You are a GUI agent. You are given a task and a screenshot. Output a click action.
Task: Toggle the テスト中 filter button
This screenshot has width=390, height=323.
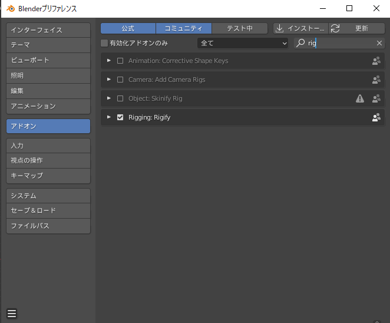tap(240, 28)
